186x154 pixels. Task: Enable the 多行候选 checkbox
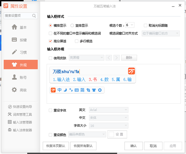pyautogui.click(x=77, y=41)
